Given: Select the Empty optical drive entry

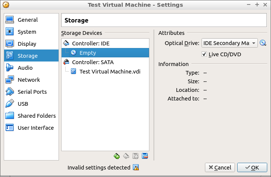Looking at the screenshot, I should pyautogui.click(x=105, y=52).
